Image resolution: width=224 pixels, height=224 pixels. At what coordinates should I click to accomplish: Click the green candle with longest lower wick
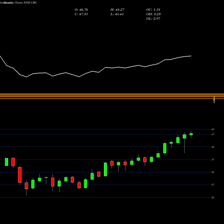[185, 137]
